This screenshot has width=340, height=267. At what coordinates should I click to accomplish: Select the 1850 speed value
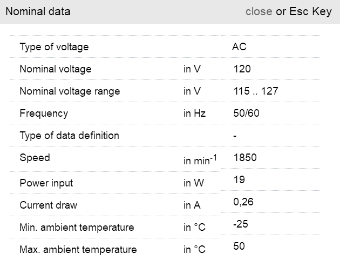point(245,158)
